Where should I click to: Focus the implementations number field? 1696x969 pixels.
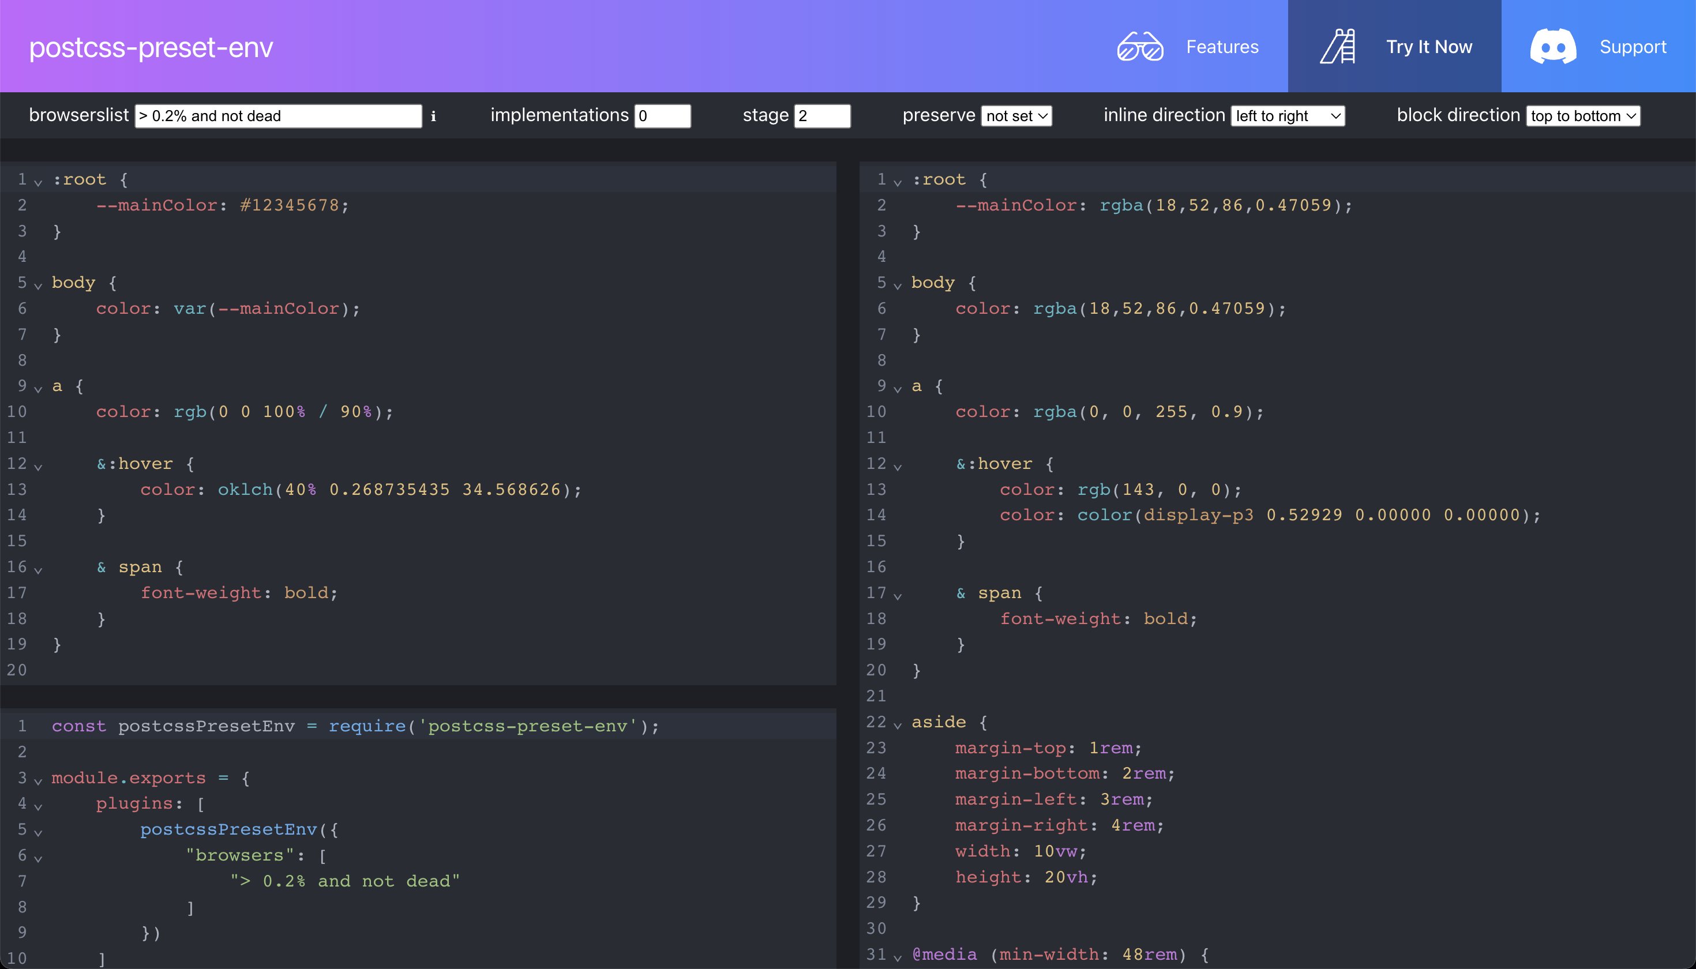[662, 116]
